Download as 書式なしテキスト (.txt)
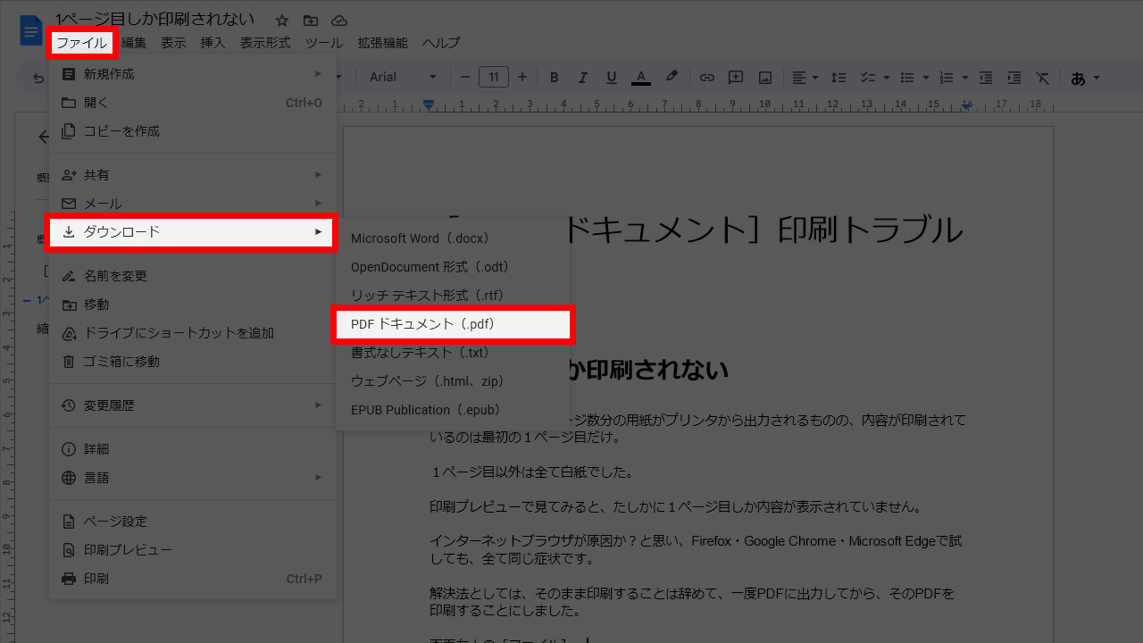Viewport: 1143px width, 643px height. coord(453,353)
